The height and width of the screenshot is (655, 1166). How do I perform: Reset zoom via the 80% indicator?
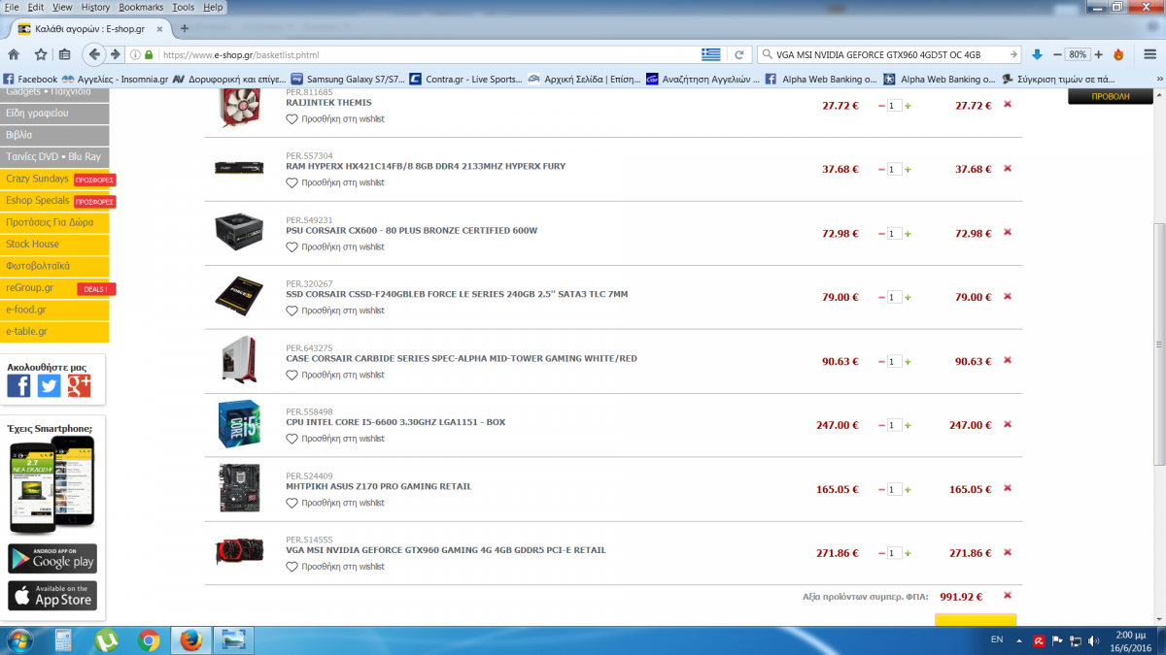click(x=1078, y=54)
